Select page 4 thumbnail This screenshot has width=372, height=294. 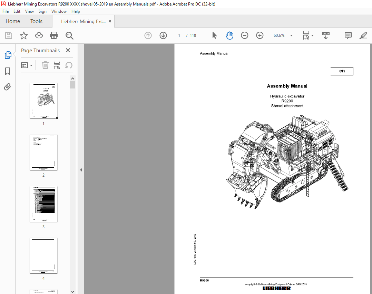[43, 256]
